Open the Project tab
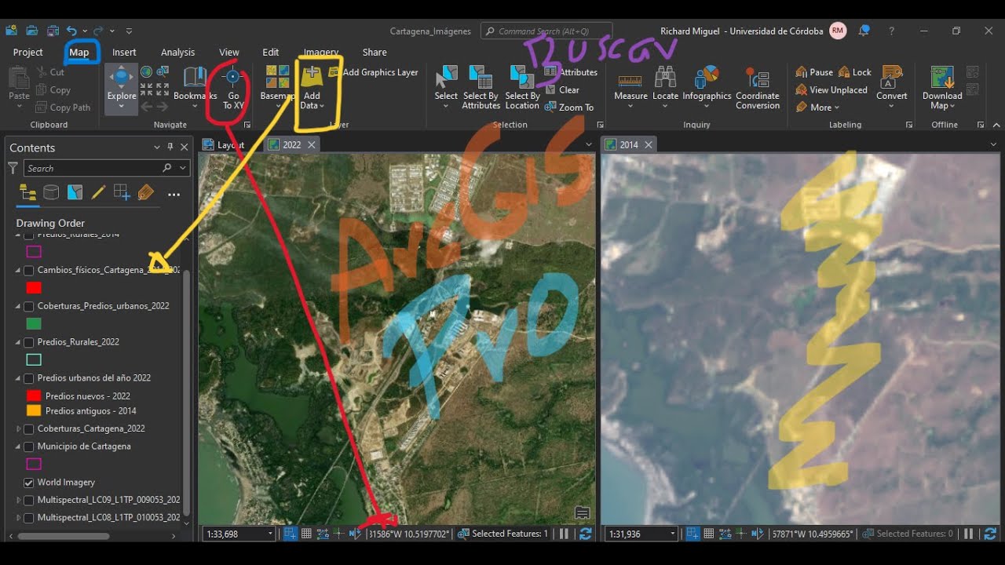 [x=28, y=53]
